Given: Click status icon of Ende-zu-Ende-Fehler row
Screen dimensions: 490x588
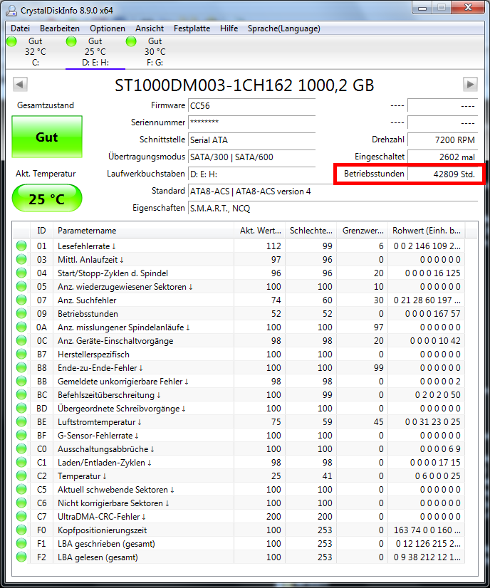Looking at the screenshot, I should tap(21, 368).
